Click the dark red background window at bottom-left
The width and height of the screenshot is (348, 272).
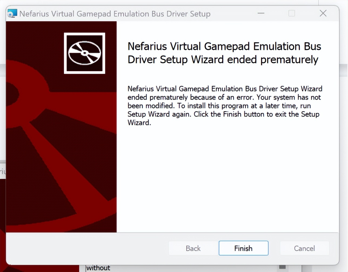click(x=2, y=224)
